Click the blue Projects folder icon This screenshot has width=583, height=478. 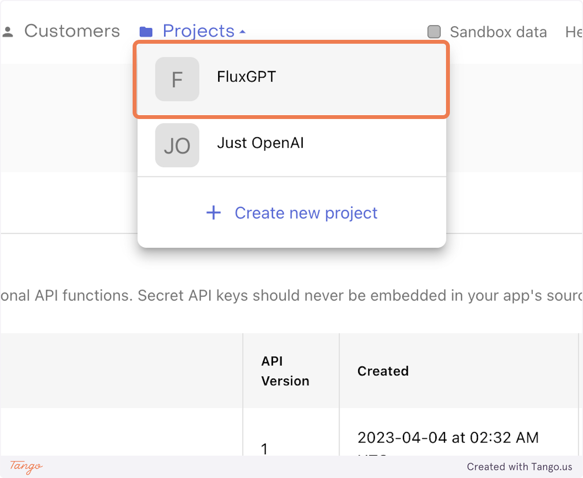pos(146,32)
